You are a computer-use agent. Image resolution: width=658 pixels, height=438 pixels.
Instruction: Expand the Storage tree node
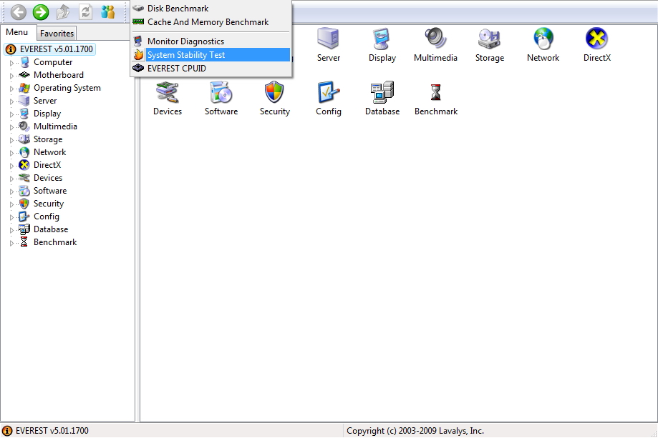point(11,141)
